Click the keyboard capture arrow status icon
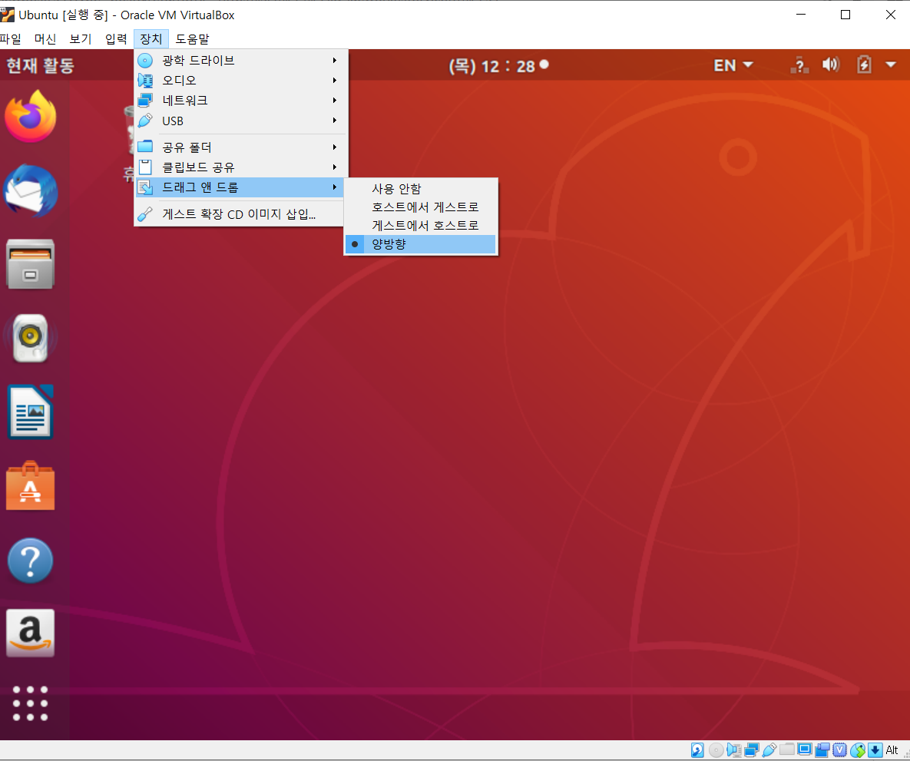 pyautogui.click(x=875, y=750)
